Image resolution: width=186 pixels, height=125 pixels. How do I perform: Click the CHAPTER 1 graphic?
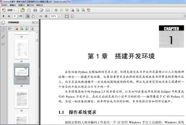pyautogui.click(x=171, y=37)
